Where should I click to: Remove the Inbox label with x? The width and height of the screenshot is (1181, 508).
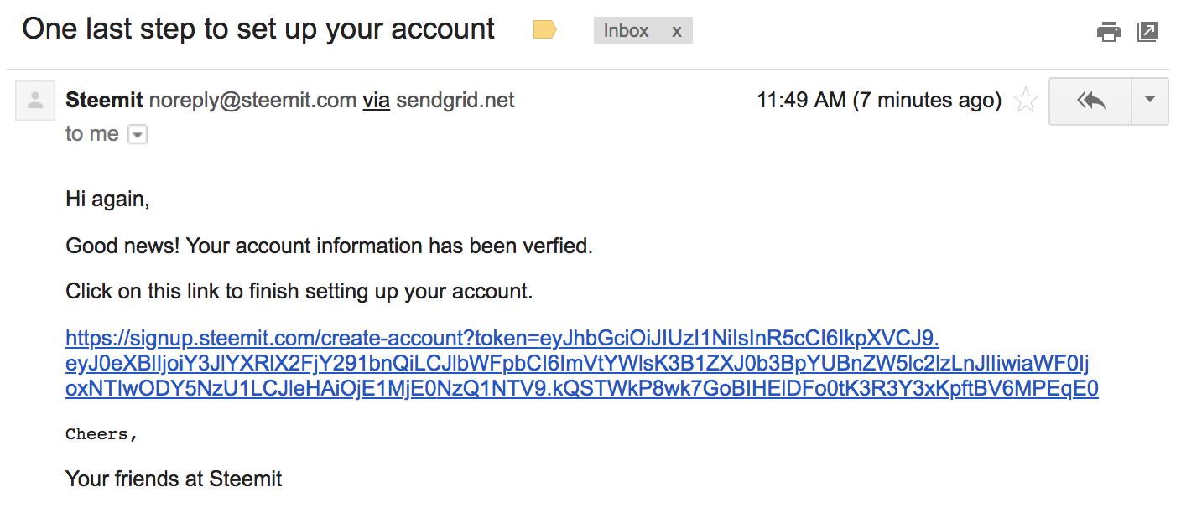point(677,31)
